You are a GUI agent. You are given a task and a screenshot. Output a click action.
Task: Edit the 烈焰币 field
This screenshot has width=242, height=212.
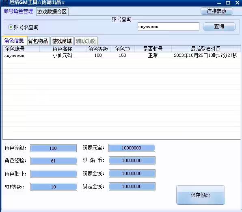(x=132, y=160)
